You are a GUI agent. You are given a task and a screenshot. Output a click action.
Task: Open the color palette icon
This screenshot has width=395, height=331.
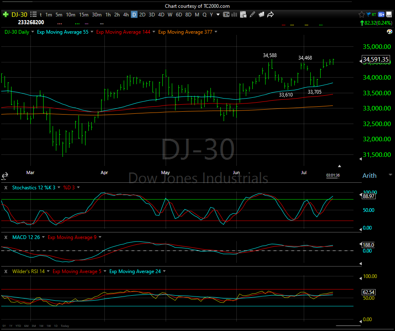(390, 32)
